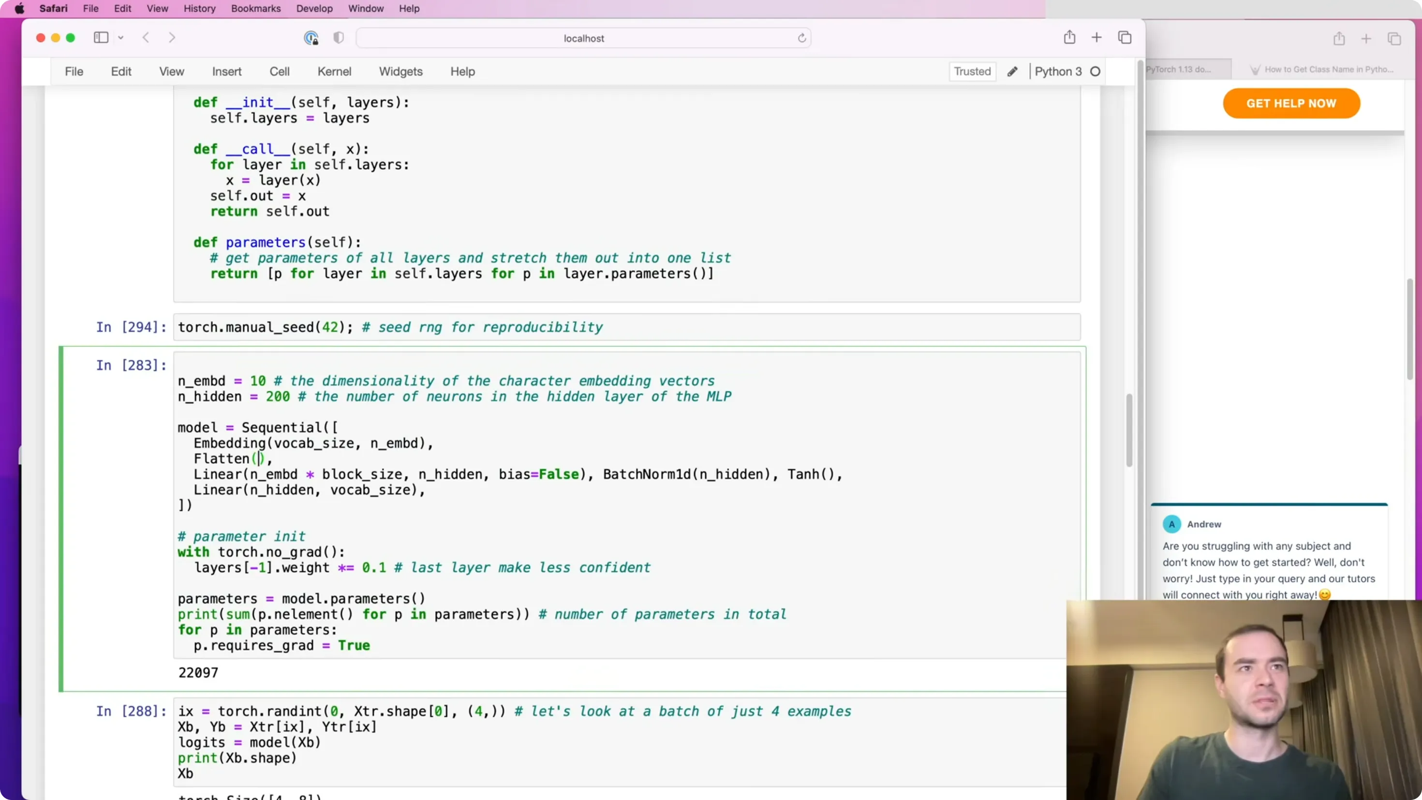The width and height of the screenshot is (1422, 800).
Task: Click tab overview icon in background window
Action: 1394,39
